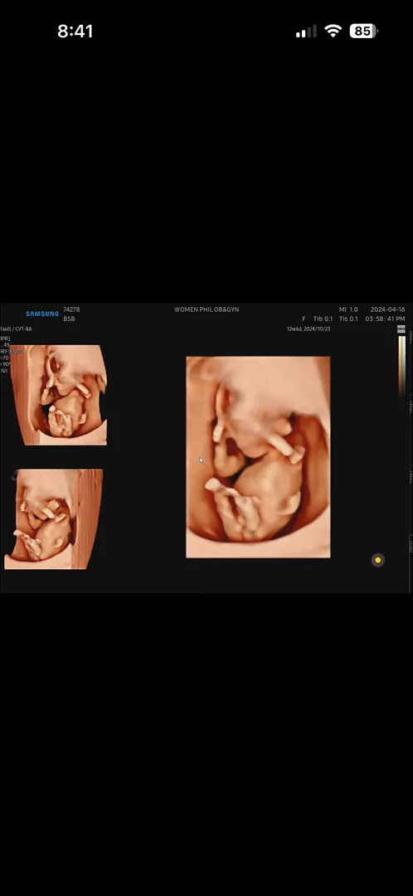The width and height of the screenshot is (413, 896).
Task: Tap the Wi-Fi status icon
Action: coord(333,31)
